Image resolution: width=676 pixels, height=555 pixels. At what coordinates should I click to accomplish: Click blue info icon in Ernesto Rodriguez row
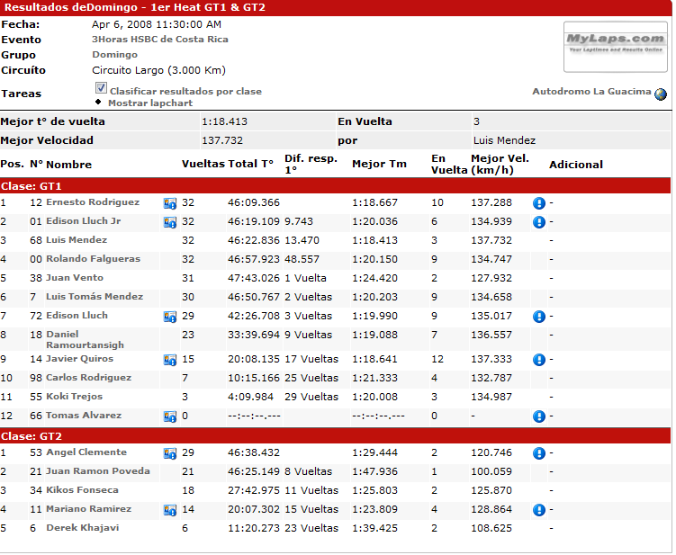point(539,203)
